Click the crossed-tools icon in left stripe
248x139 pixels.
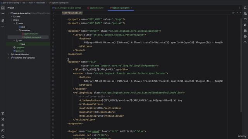[3, 119]
